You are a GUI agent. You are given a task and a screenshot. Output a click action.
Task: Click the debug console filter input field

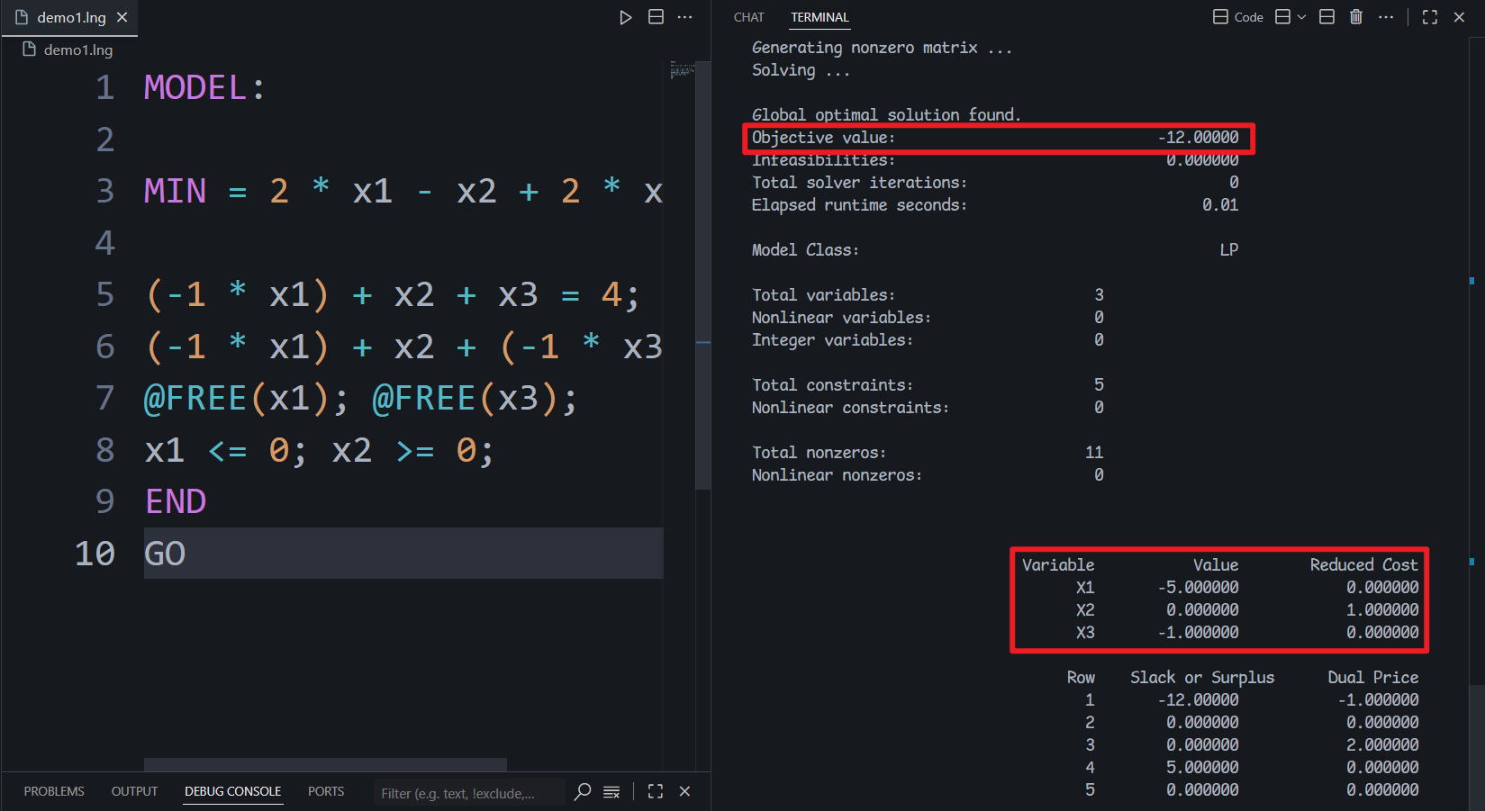pyautogui.click(x=468, y=793)
